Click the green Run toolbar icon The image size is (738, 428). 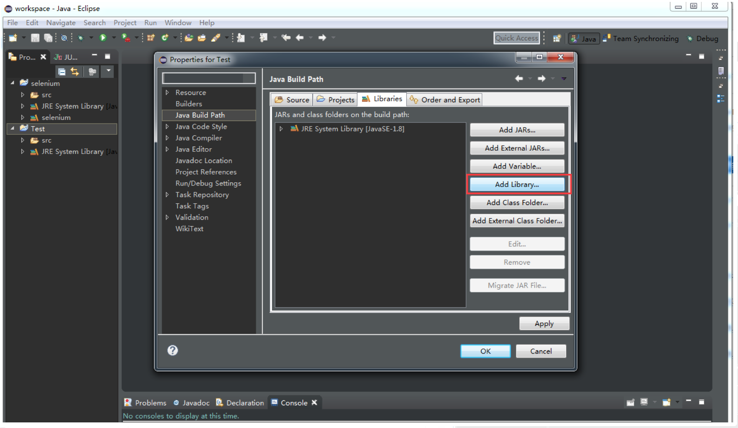point(103,38)
